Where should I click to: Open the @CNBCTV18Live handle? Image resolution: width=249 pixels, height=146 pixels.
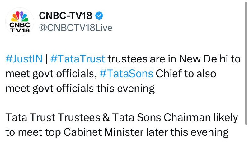(x=75, y=28)
